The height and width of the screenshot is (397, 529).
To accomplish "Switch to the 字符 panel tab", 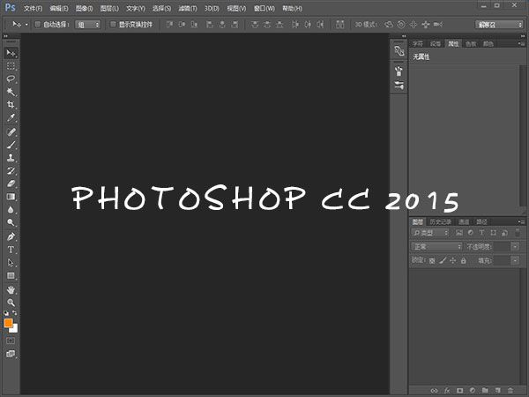I will coord(418,44).
